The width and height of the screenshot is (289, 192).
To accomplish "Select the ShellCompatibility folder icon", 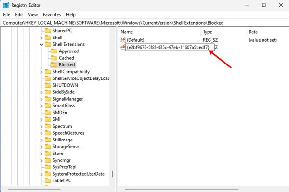I will 48,71.
